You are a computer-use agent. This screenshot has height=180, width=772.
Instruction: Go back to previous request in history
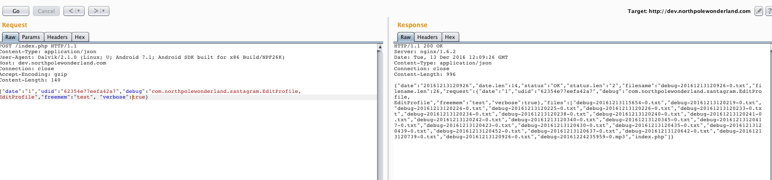(71, 11)
